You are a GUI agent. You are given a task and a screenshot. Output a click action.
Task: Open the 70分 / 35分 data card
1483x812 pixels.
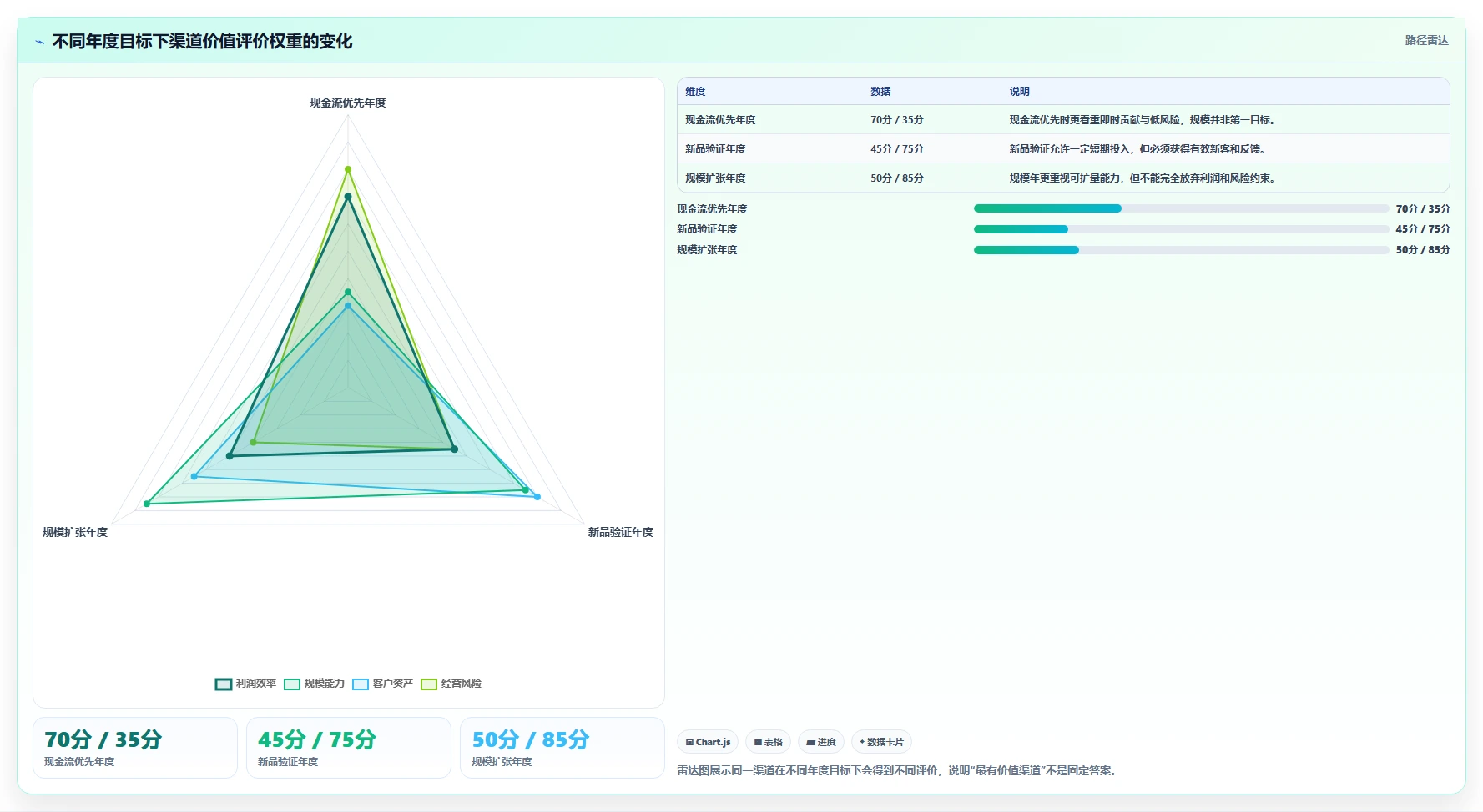[135, 748]
